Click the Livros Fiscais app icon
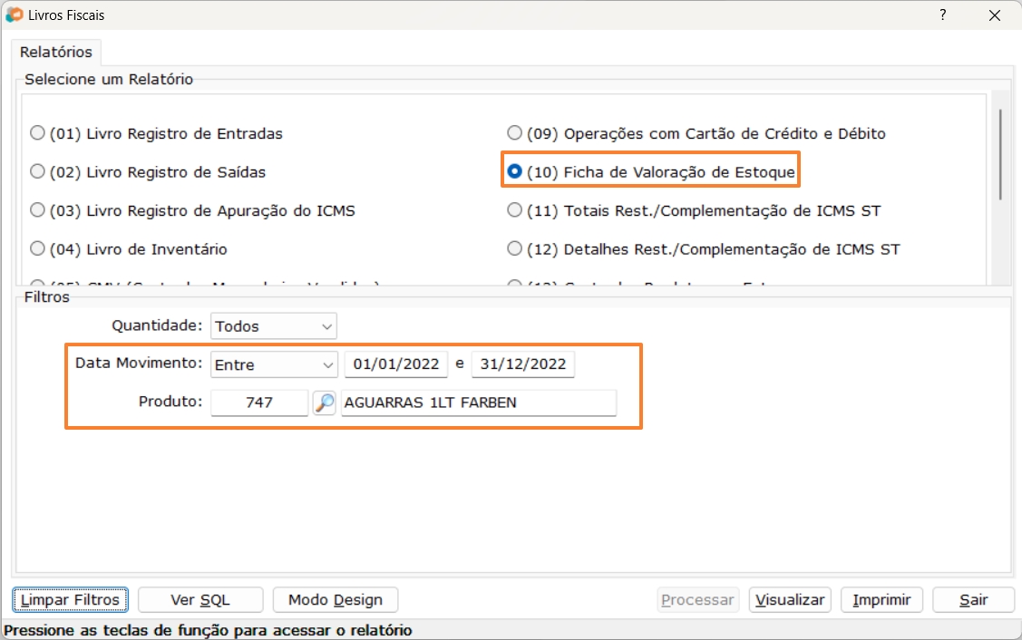1022x640 pixels. click(14, 15)
